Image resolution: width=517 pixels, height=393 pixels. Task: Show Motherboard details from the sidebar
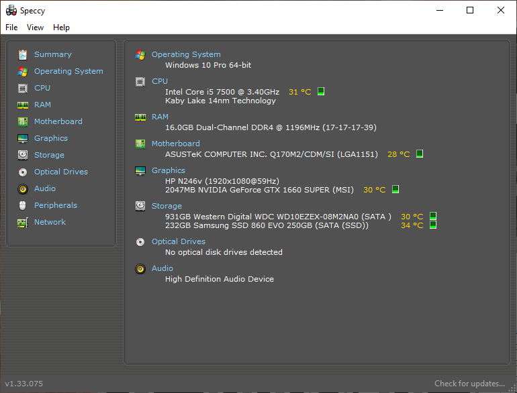point(58,121)
